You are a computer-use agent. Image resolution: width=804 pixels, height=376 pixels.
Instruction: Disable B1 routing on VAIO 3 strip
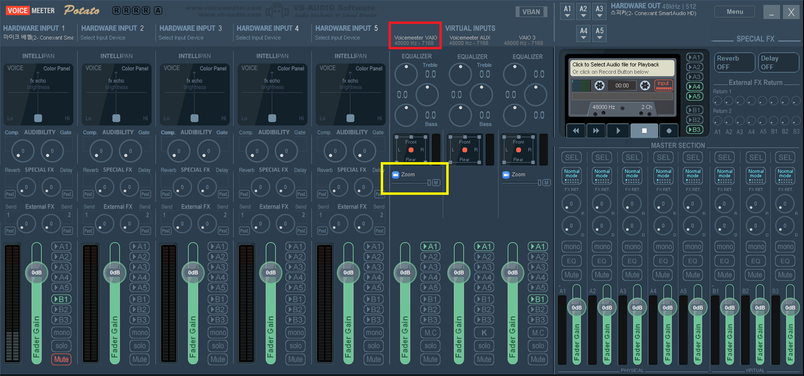point(538,299)
